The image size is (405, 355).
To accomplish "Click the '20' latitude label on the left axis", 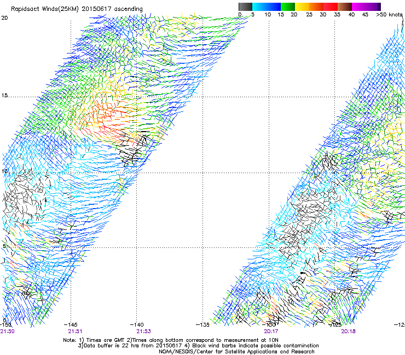I will click(4, 18).
